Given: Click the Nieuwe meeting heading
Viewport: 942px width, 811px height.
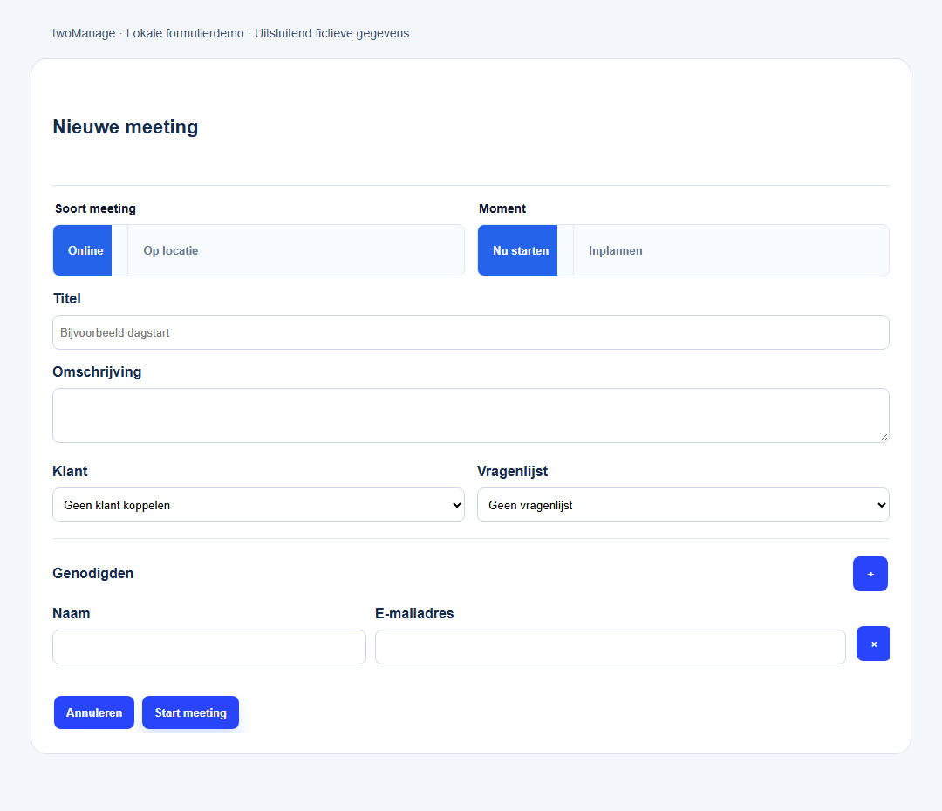Looking at the screenshot, I should tap(126, 126).
